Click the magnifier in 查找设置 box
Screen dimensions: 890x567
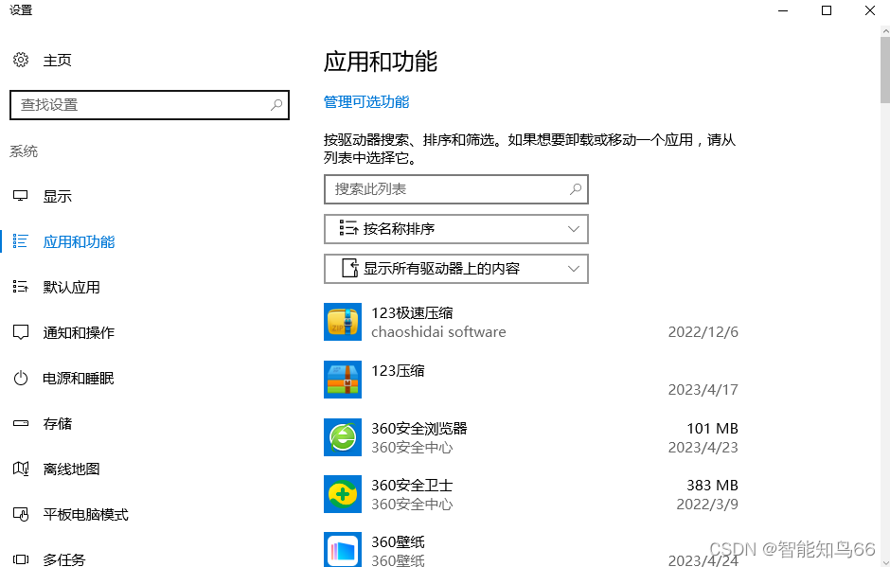pos(276,104)
